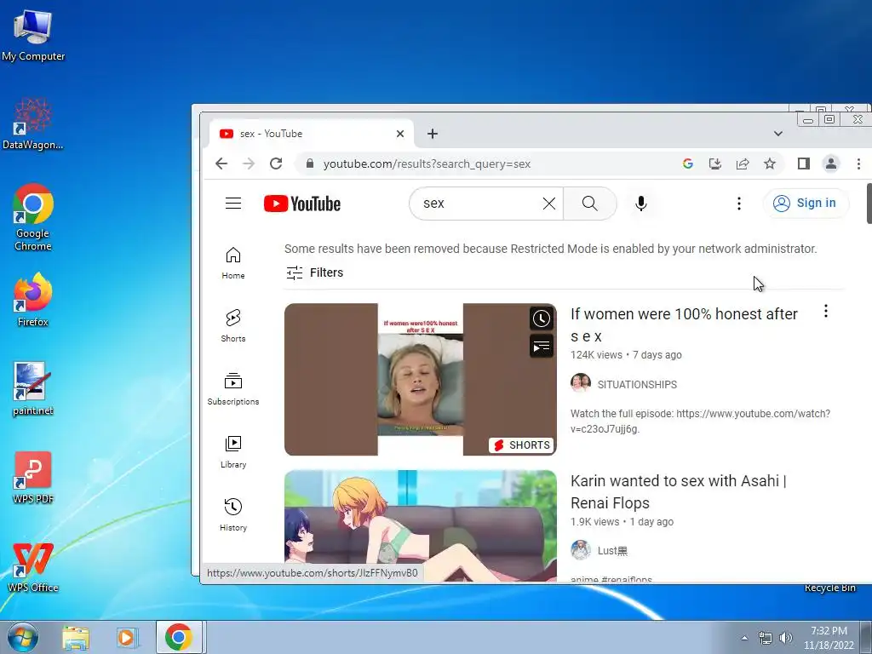Open paint.net desktop shortcut
The height and width of the screenshot is (654, 872).
coord(33,388)
